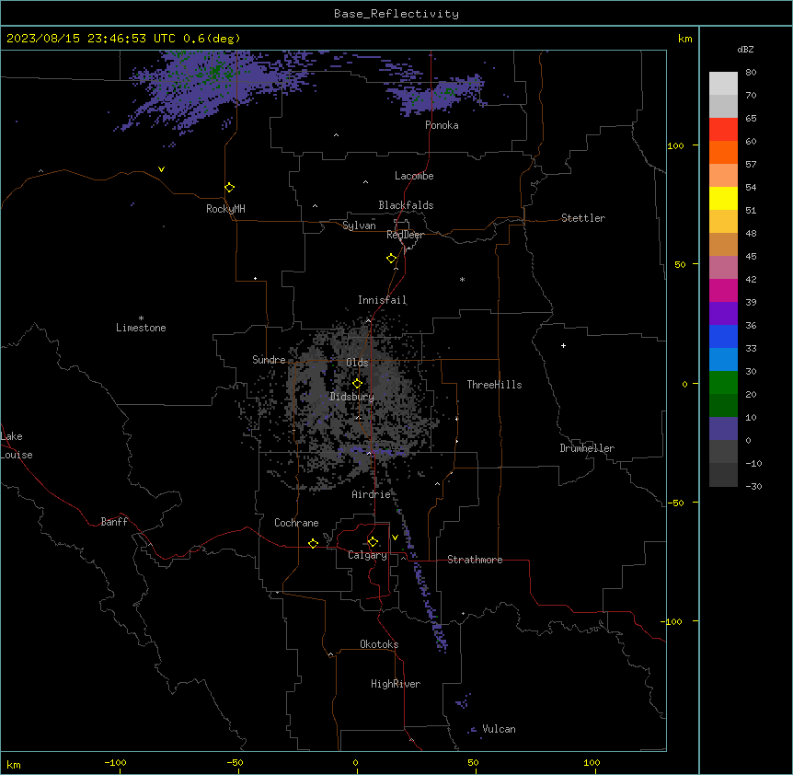Click the Olds town label
This screenshot has height=775, width=793.
(x=357, y=363)
